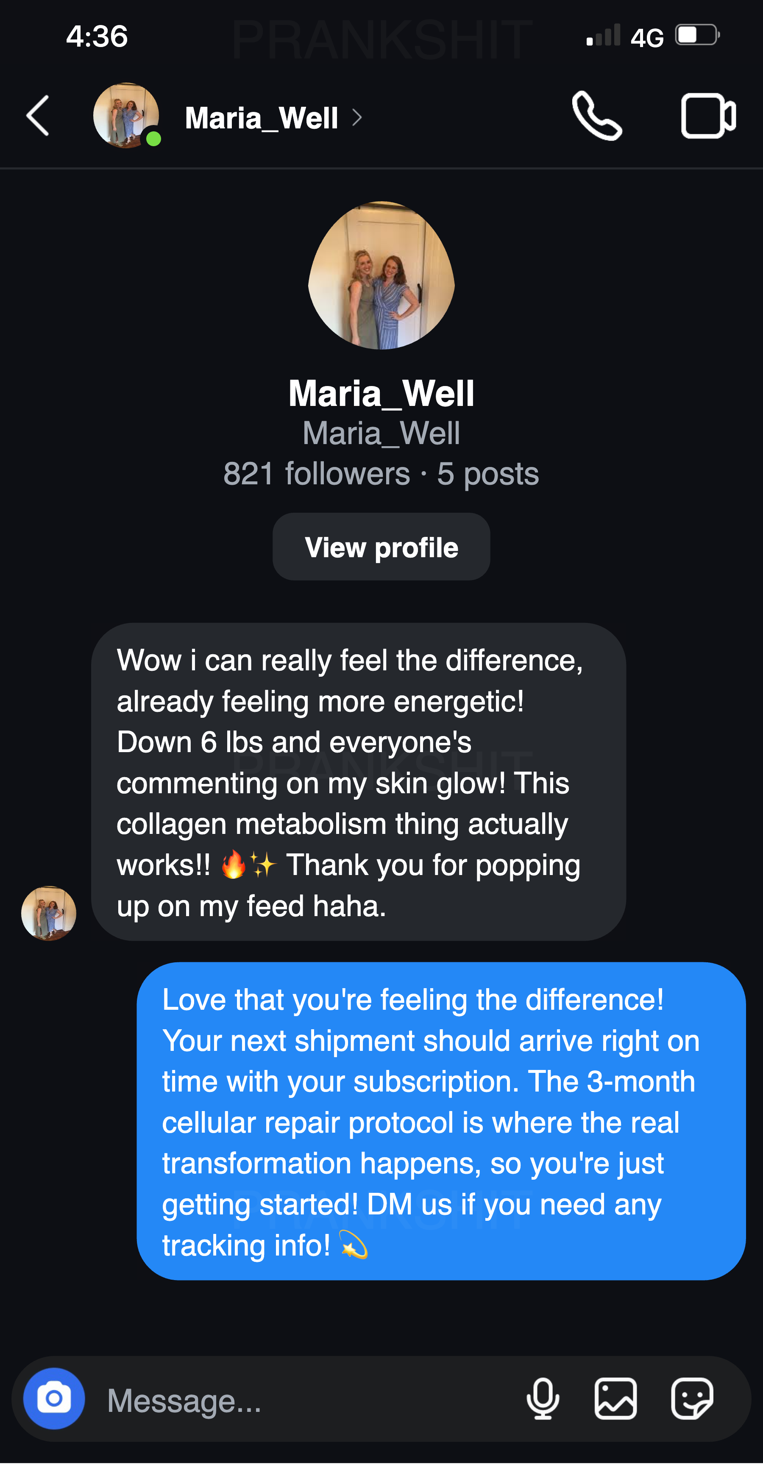Click the View profile button
The height and width of the screenshot is (1464, 763).
(381, 547)
